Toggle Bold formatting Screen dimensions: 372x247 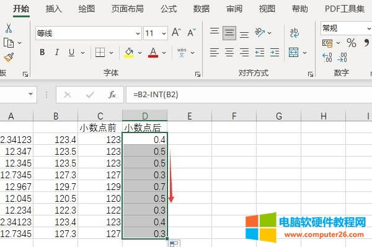[42, 52]
